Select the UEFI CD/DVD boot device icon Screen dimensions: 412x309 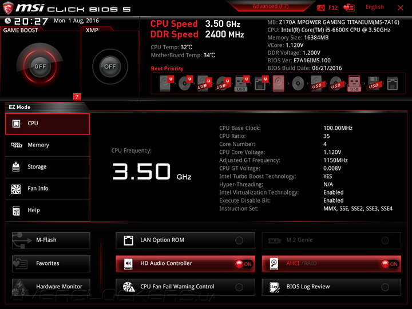tap(185, 84)
